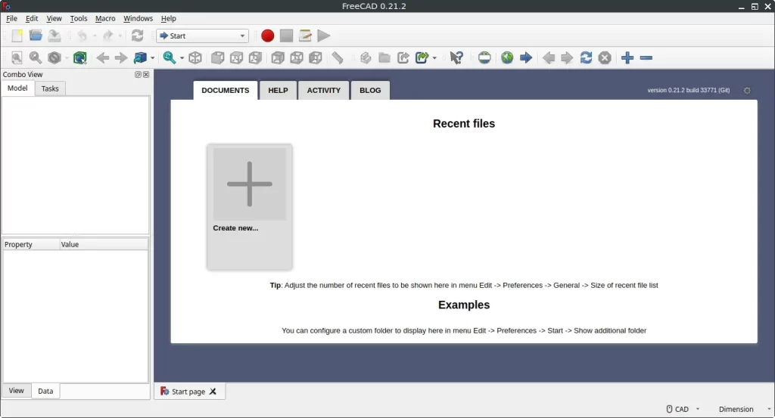
Task: Switch to the rear view cube icon
Action: pyautogui.click(x=278, y=57)
